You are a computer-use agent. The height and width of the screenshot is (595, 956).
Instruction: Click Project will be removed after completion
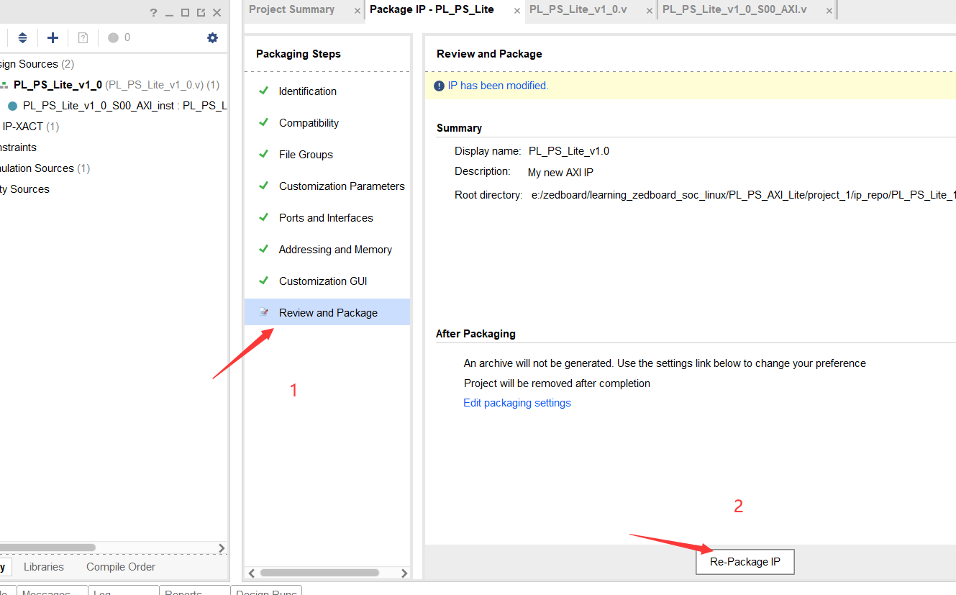(x=557, y=383)
